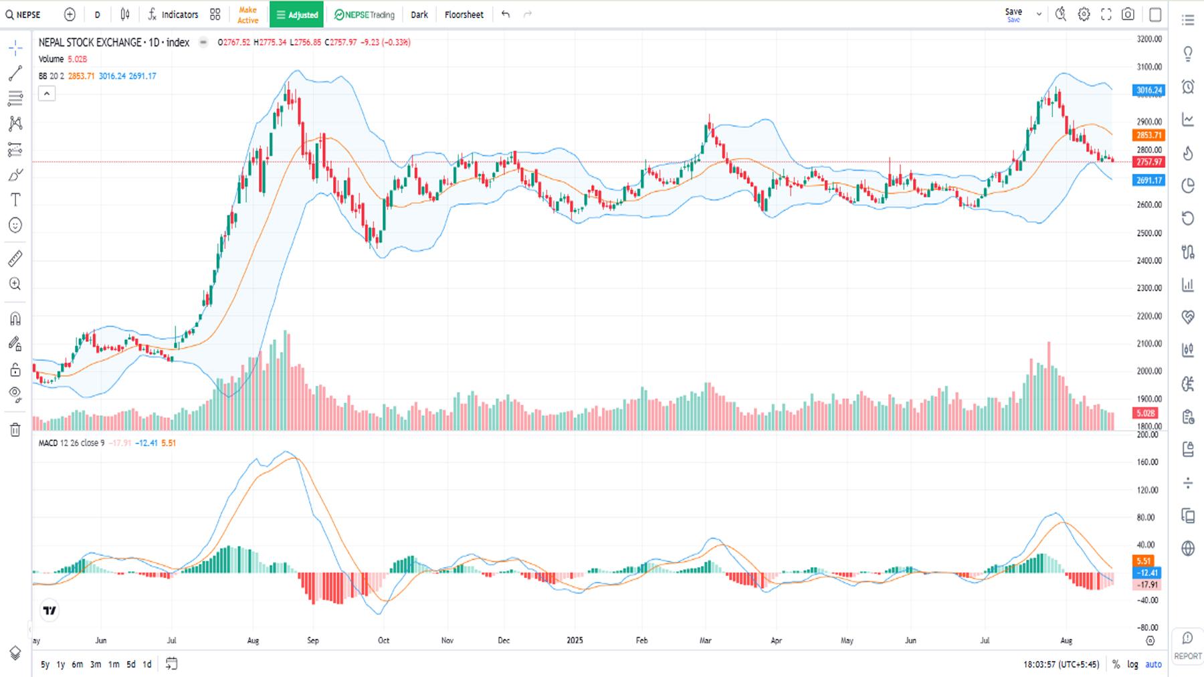The image size is (1204, 677).
Task: Collapse the indicator legend chevron
Action: pos(47,94)
